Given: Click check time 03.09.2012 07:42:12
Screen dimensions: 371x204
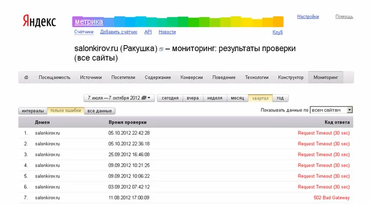Looking at the screenshot, I should click(x=129, y=187).
